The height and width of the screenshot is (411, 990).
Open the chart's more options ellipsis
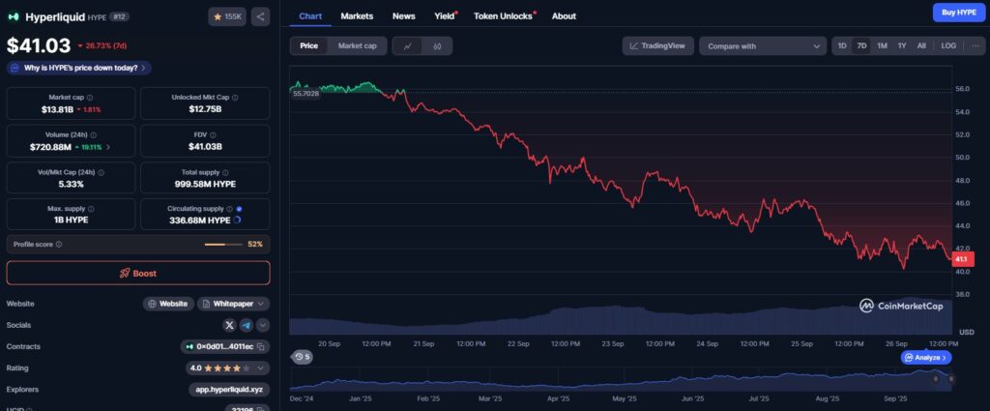(975, 45)
